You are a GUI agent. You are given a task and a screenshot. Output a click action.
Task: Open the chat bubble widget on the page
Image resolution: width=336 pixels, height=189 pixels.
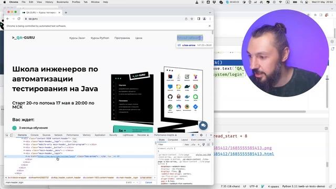(203, 125)
